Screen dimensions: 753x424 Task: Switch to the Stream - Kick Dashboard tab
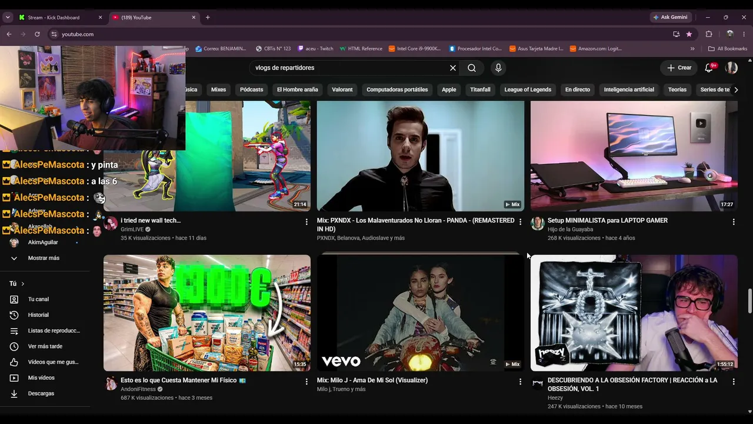(x=60, y=18)
